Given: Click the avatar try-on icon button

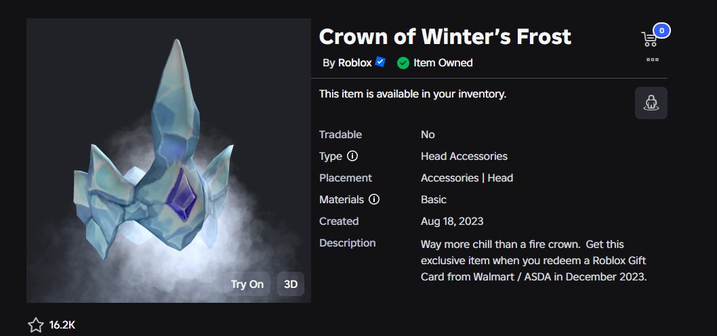Looking at the screenshot, I should pyautogui.click(x=651, y=103).
